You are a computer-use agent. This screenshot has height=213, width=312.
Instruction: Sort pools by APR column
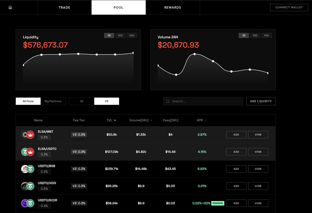click(x=202, y=120)
